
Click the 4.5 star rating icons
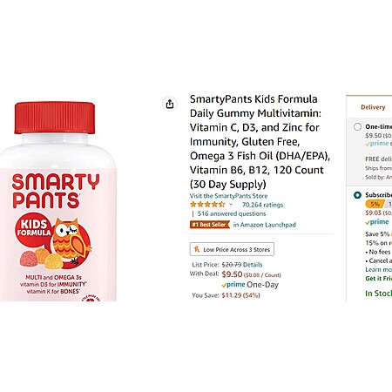click(207, 205)
